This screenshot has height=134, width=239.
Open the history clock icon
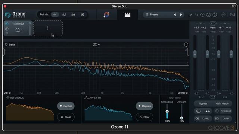coord(202,15)
